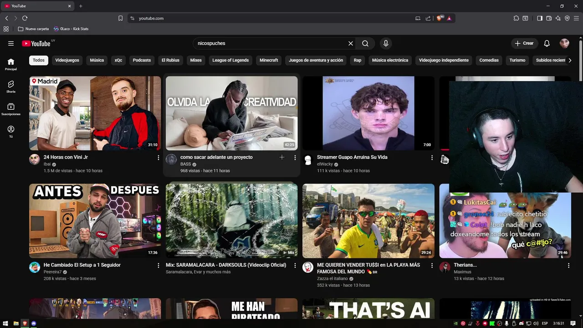Start voice search with the microphone
583x328 pixels.
pos(386,43)
